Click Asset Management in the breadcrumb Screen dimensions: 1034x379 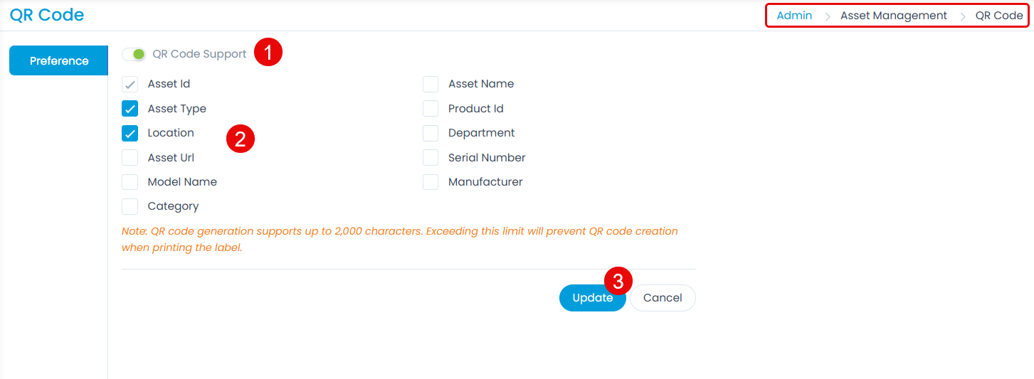(x=894, y=16)
